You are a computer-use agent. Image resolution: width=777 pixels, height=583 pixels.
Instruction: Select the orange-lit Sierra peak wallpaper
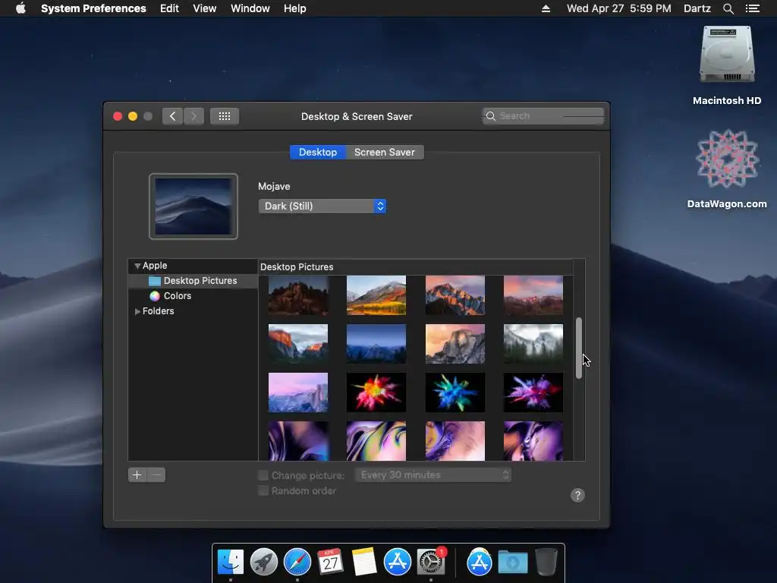coord(455,295)
